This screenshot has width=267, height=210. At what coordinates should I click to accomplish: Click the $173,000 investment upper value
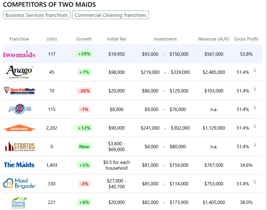click(179, 202)
